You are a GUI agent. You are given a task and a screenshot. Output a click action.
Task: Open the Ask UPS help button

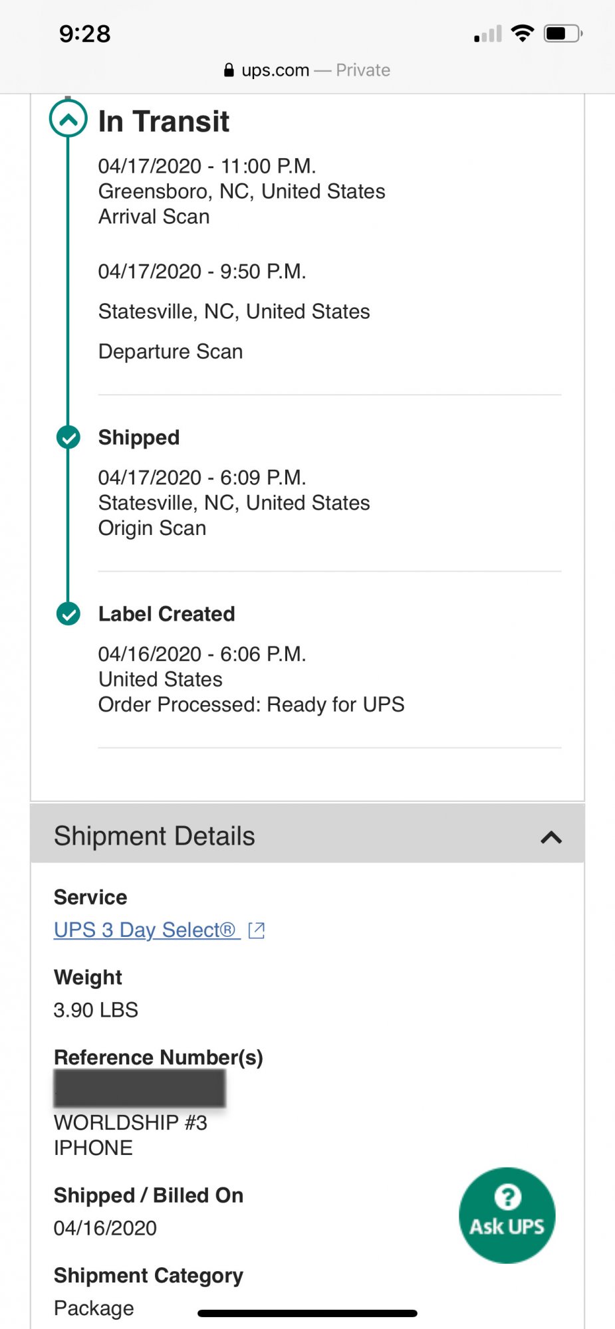(507, 1215)
